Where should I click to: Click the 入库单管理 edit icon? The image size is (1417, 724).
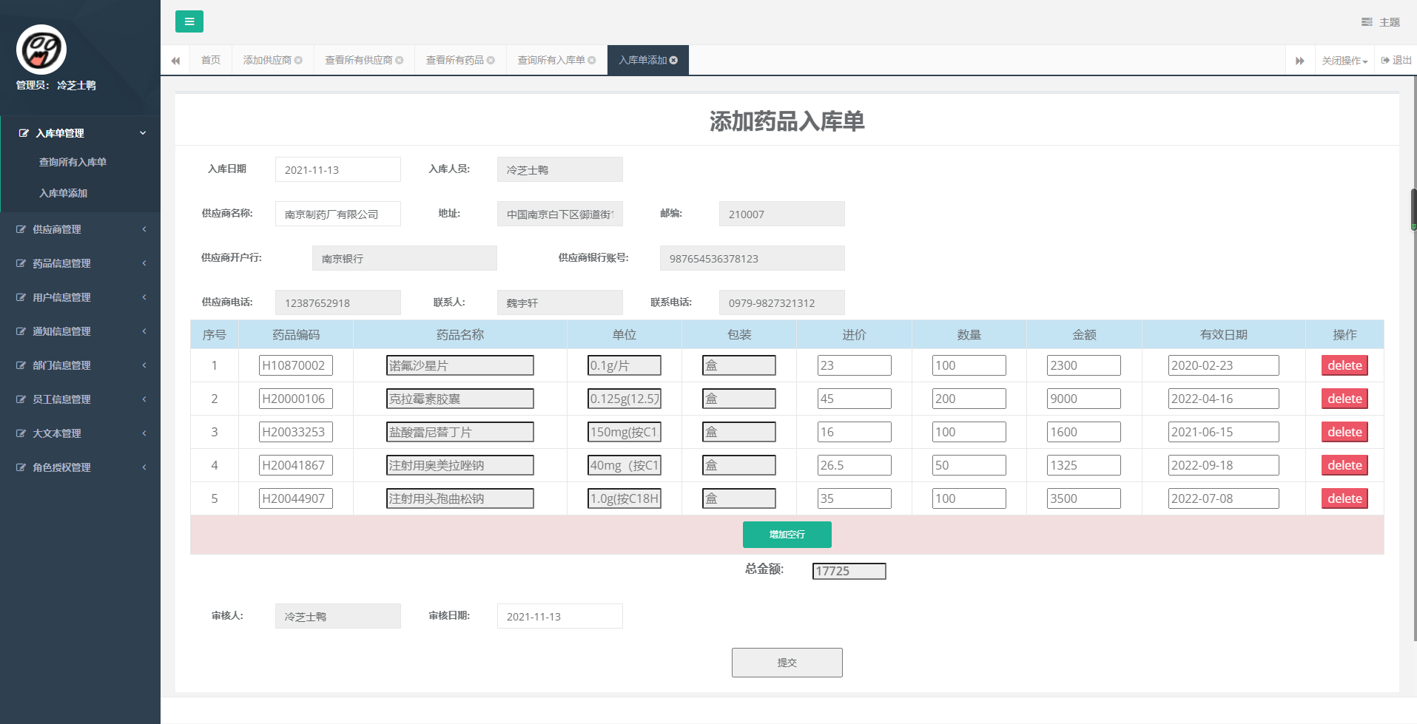click(x=24, y=133)
